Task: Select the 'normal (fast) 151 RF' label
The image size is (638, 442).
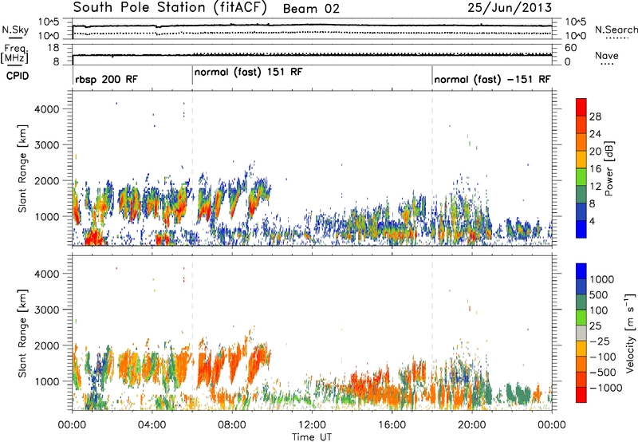Action: [249, 73]
